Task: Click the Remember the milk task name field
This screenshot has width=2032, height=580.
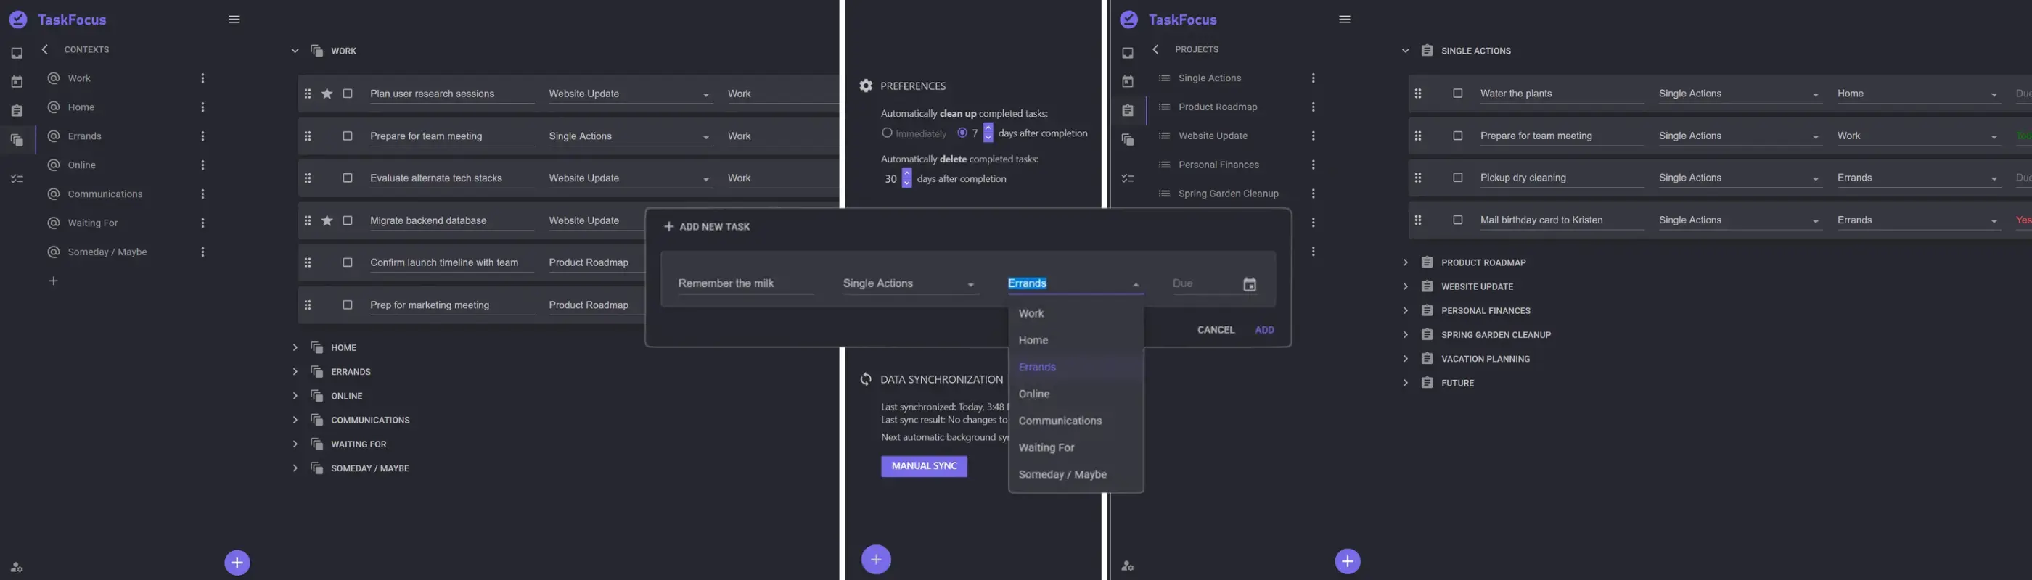Action: pyautogui.click(x=745, y=283)
